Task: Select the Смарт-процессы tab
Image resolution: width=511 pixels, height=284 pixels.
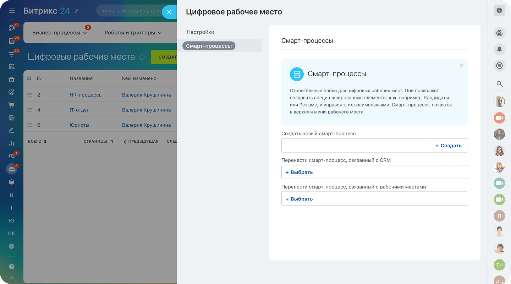Action: 209,46
